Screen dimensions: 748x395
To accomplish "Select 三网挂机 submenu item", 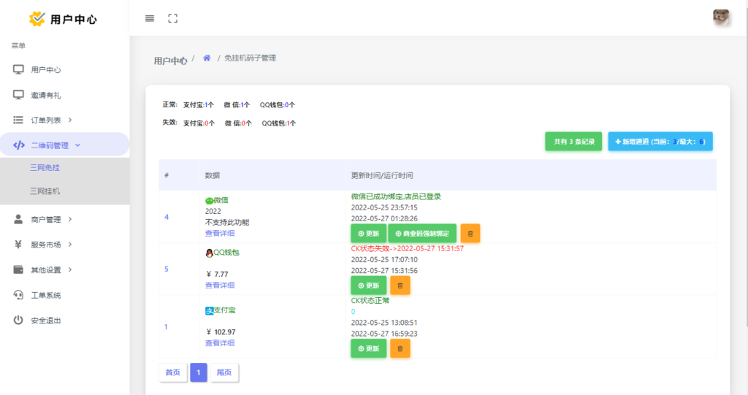I will (45, 191).
